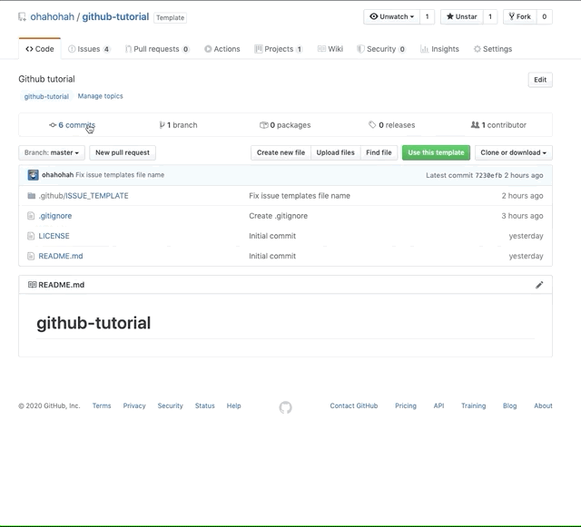Viewport: 581px width, 527px height.
Task: Switch to the Issues tab
Action: pos(89,49)
